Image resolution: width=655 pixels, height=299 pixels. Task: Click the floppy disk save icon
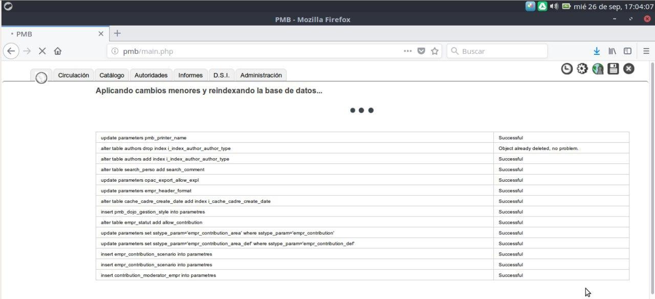click(x=613, y=69)
